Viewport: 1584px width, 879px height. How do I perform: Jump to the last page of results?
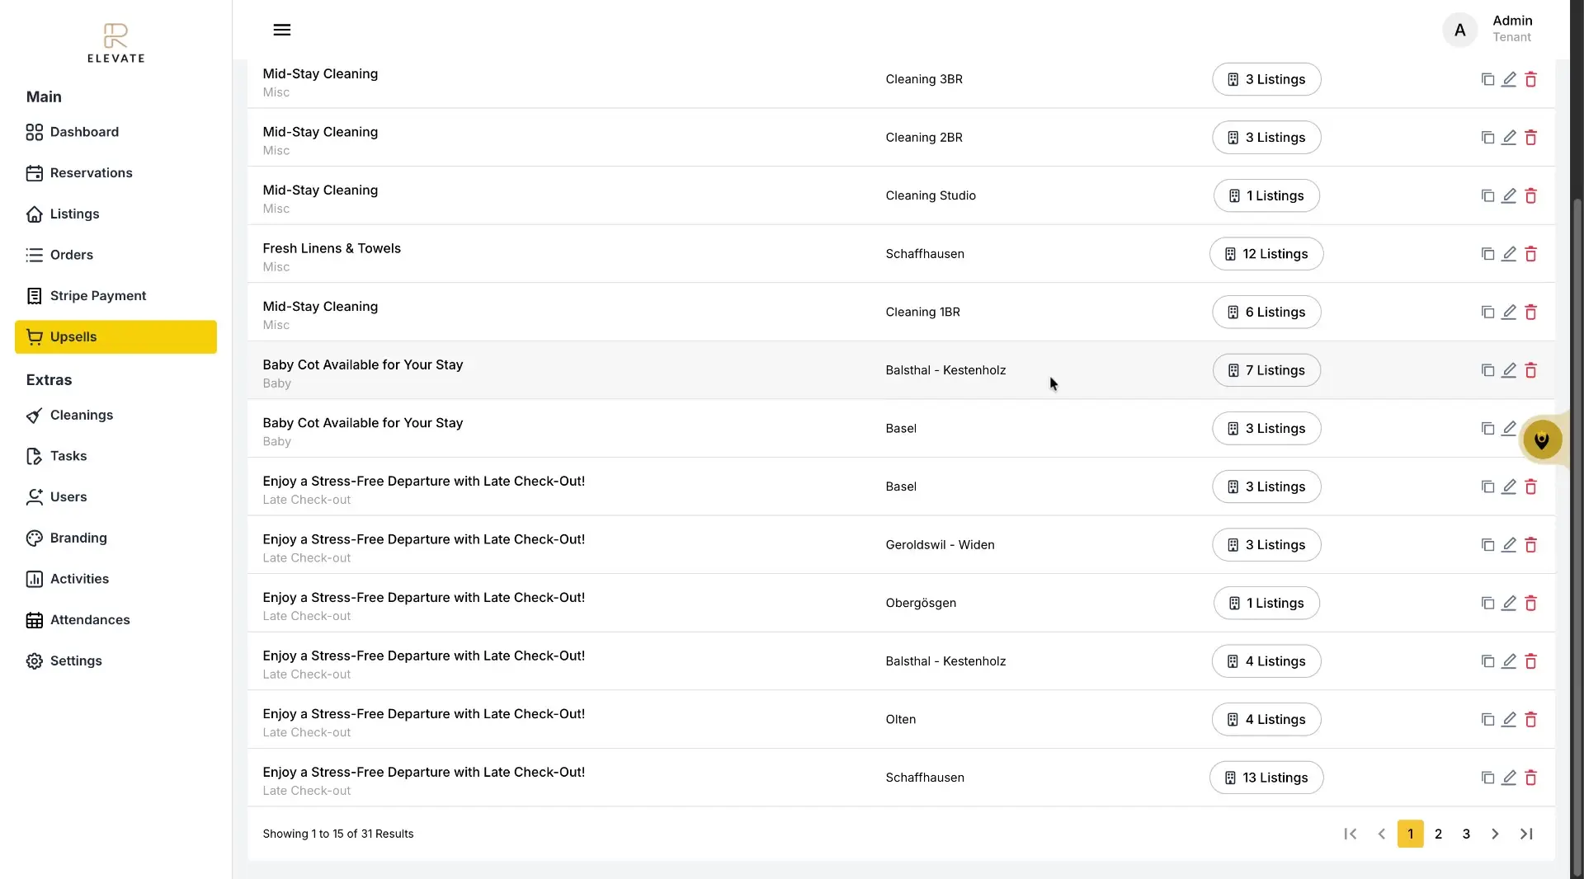1526,834
